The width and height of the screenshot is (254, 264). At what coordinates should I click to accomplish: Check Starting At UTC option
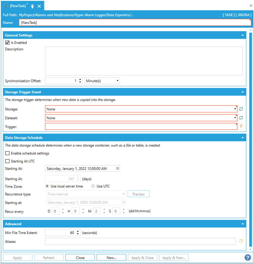pyautogui.click(x=7, y=161)
